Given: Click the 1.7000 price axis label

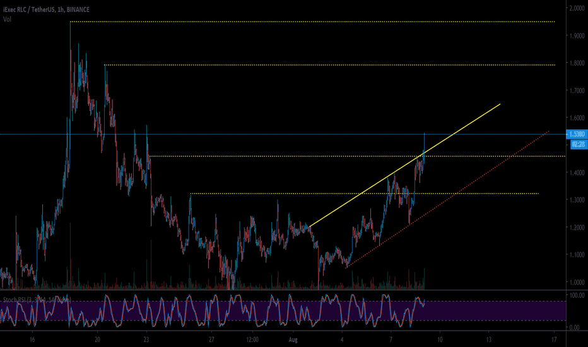Looking at the screenshot, I should pyautogui.click(x=577, y=90).
